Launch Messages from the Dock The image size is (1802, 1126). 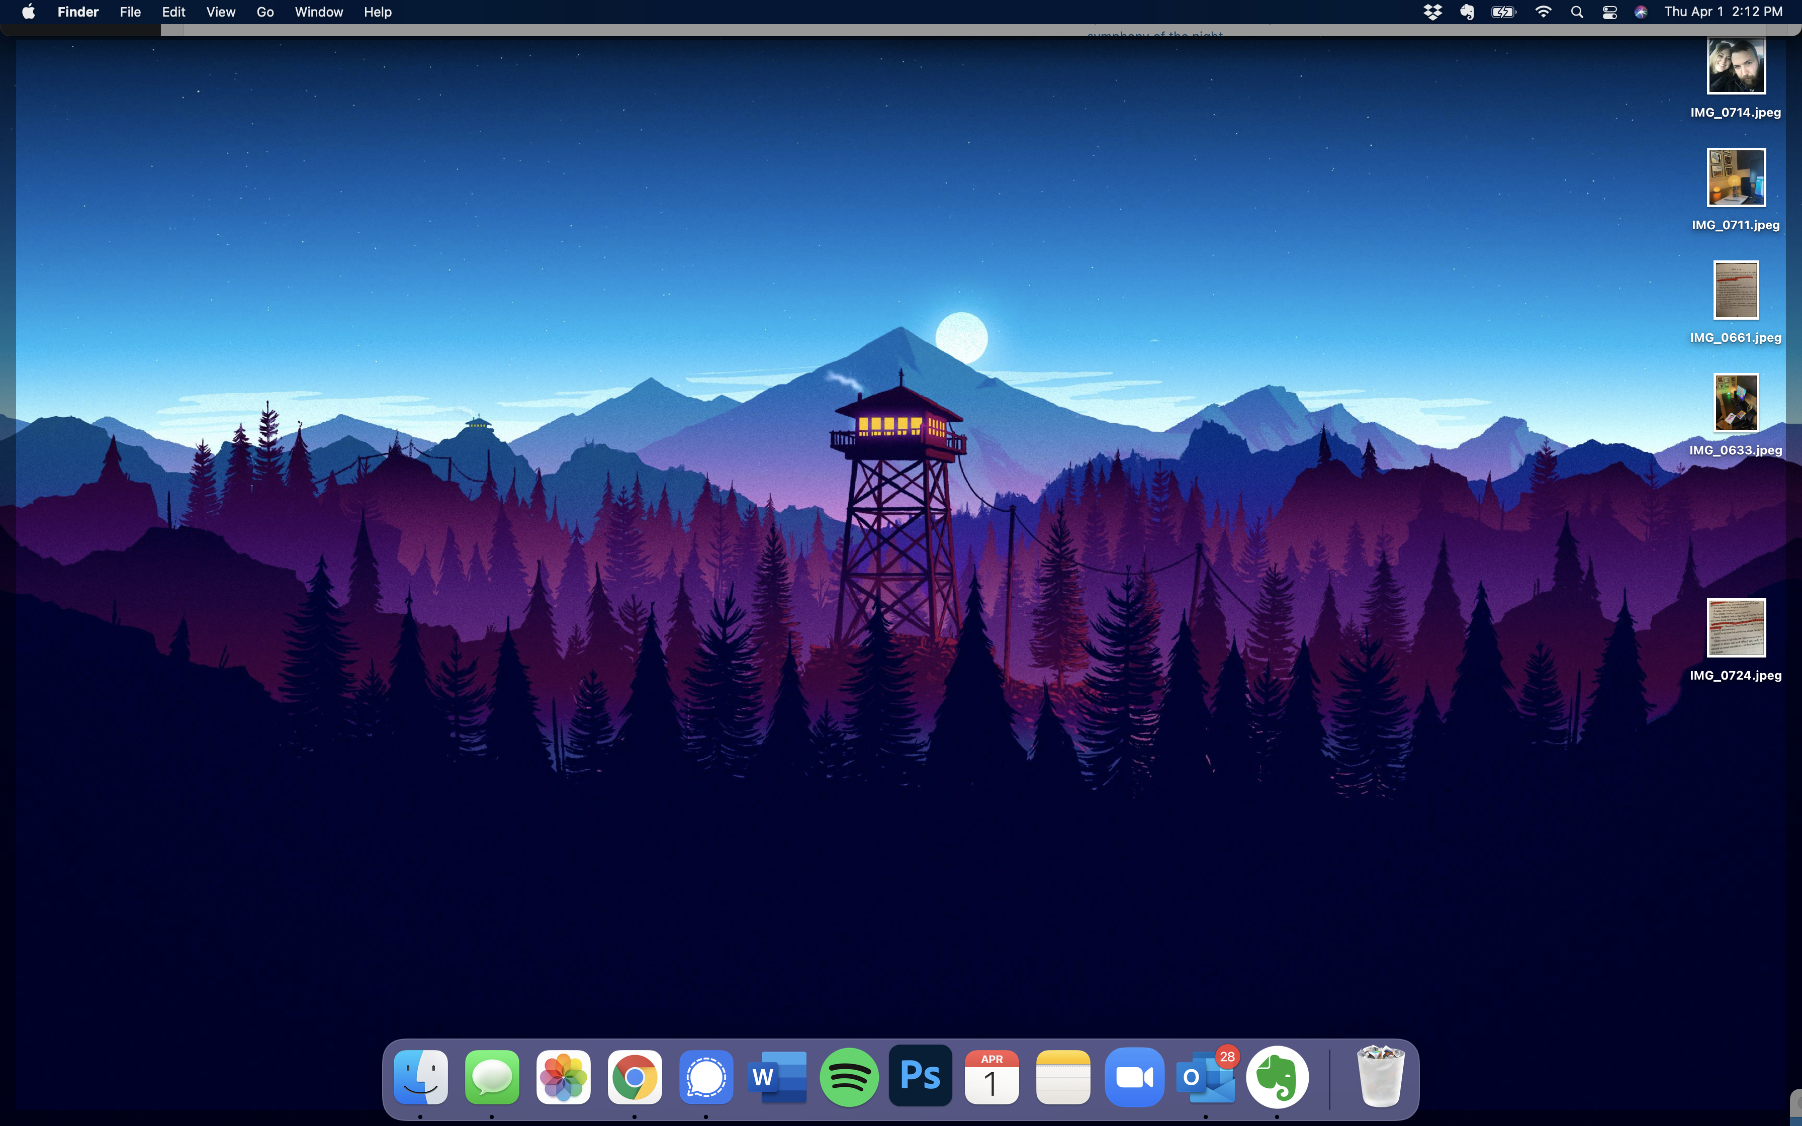pyautogui.click(x=492, y=1077)
